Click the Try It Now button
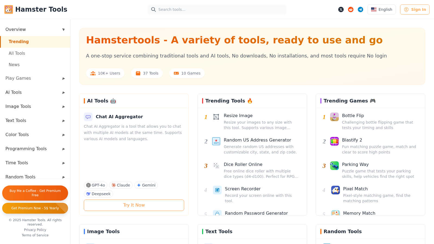The height and width of the screenshot is (244, 434). [x=134, y=205]
